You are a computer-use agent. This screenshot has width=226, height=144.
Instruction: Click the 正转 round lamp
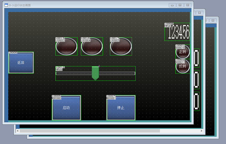tap(182, 51)
